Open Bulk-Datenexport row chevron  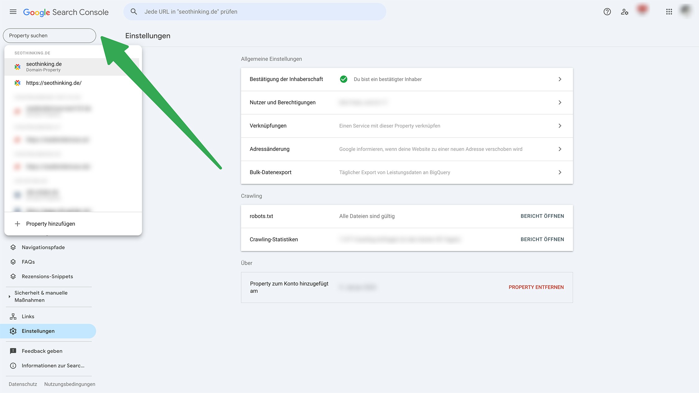(560, 172)
